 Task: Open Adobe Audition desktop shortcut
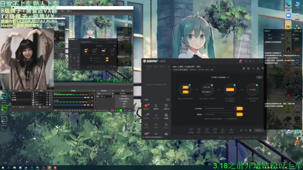pos(4,97)
